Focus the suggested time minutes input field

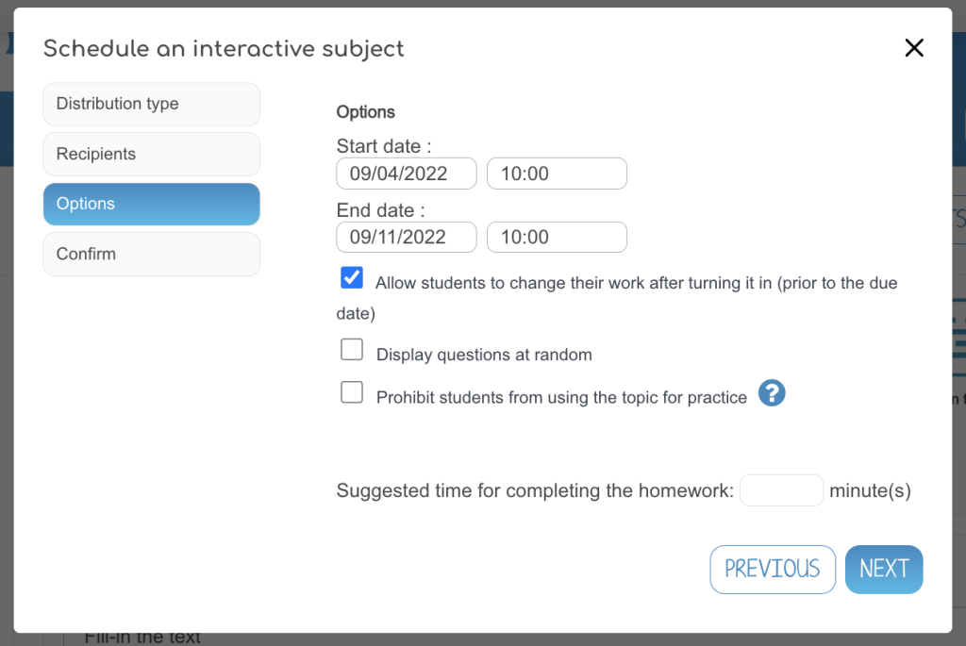[781, 490]
